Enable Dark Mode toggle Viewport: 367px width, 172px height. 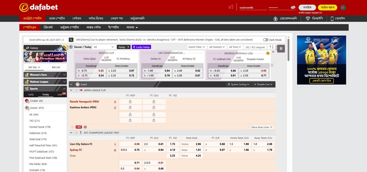pyautogui.click(x=265, y=40)
